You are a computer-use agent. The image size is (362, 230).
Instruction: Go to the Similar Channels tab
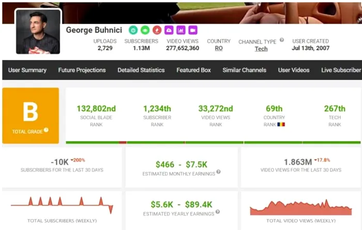244,70
